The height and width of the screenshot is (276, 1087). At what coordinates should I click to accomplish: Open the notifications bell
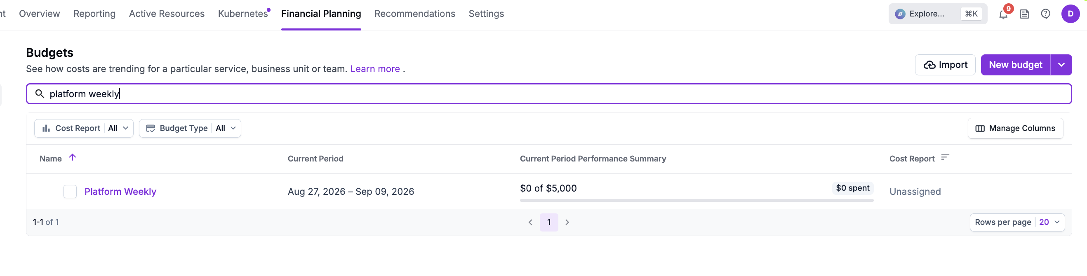[1003, 14]
